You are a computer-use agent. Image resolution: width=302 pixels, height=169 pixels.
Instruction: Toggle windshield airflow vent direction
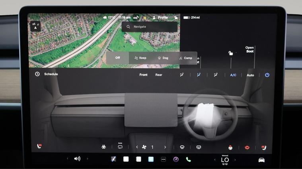181,75
